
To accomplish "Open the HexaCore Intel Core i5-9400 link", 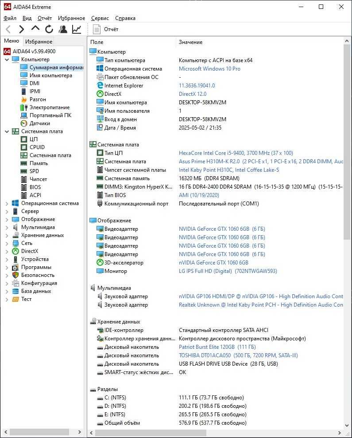I will pyautogui.click(x=236, y=153).
